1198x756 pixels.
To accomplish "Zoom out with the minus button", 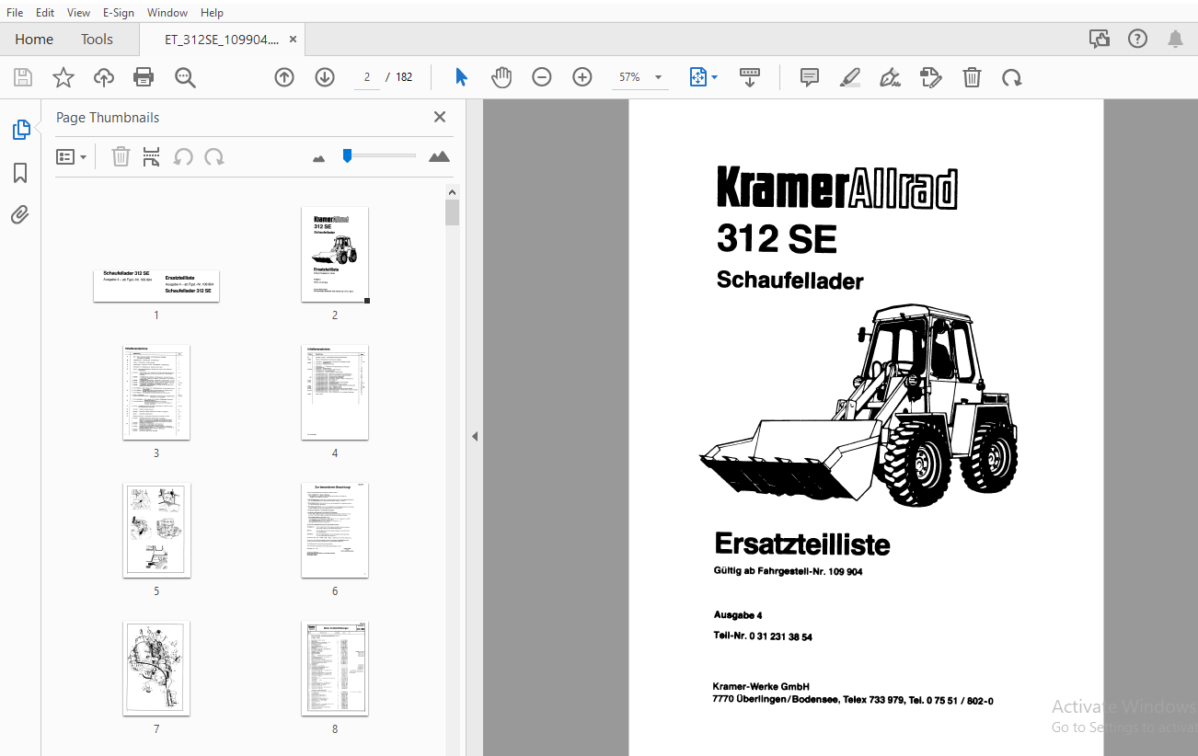I will (542, 77).
